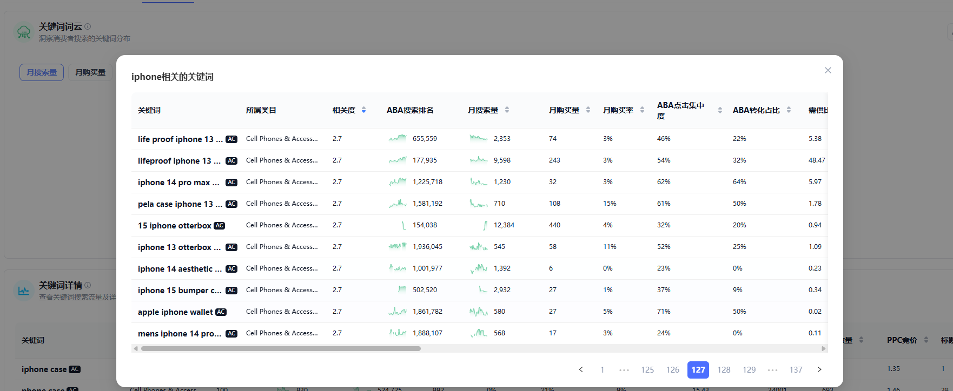The image size is (953, 391).
Task: Jump to page 125
Action: (x=647, y=370)
